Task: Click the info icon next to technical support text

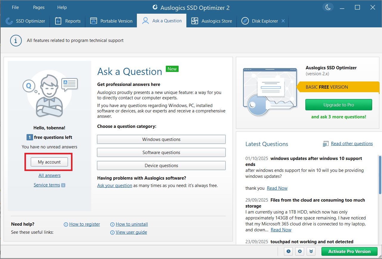Action: tap(16, 40)
